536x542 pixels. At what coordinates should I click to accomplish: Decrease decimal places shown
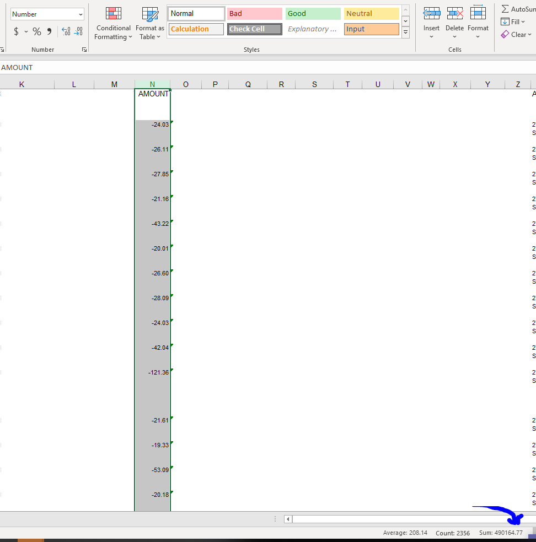[78, 31]
